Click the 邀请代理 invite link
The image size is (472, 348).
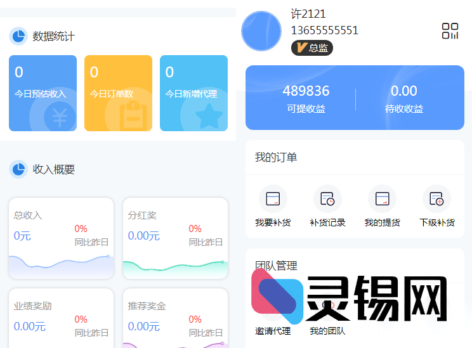(x=273, y=330)
